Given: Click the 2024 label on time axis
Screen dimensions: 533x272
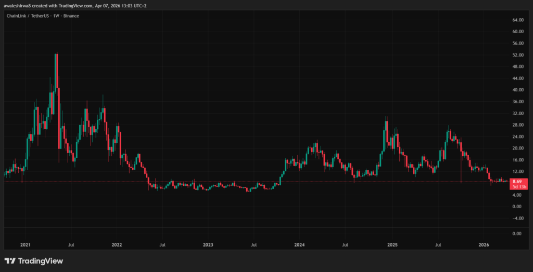Looking at the screenshot, I should [299, 244].
